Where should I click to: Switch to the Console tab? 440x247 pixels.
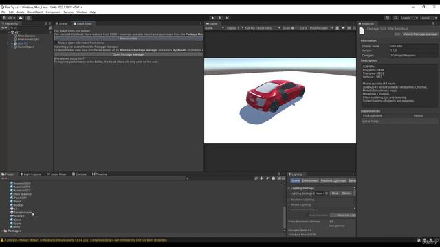pyautogui.click(x=79, y=174)
